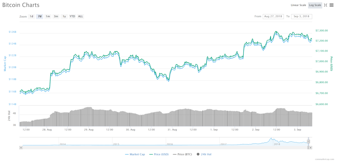Click the 2015 label in navigator

pos(116,144)
